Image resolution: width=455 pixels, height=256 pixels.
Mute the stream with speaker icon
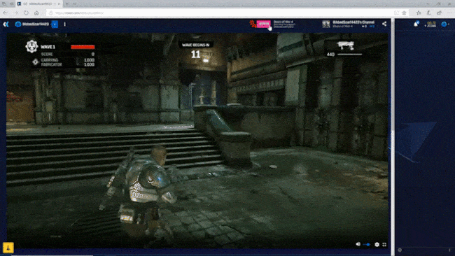(x=358, y=244)
